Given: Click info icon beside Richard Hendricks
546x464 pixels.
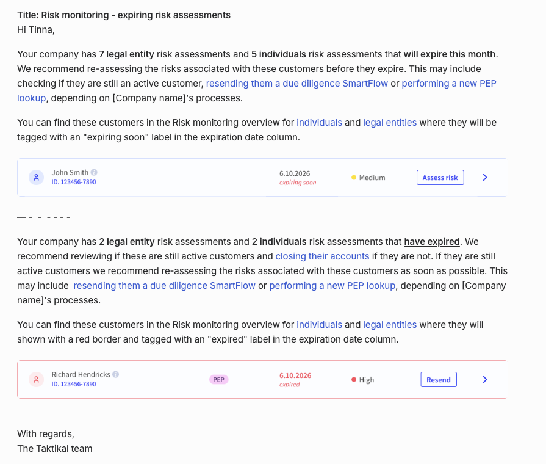Looking at the screenshot, I should (x=116, y=374).
